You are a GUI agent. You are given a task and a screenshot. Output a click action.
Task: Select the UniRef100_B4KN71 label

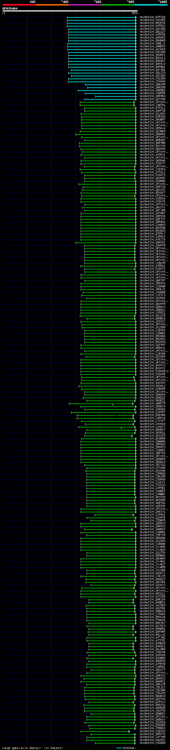click(152, 682)
